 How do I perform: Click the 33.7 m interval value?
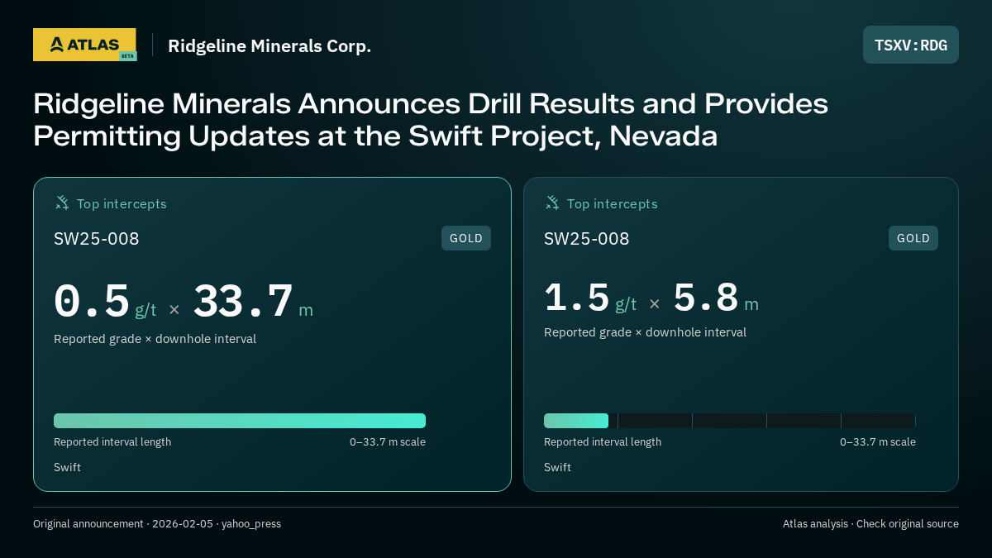click(x=253, y=302)
